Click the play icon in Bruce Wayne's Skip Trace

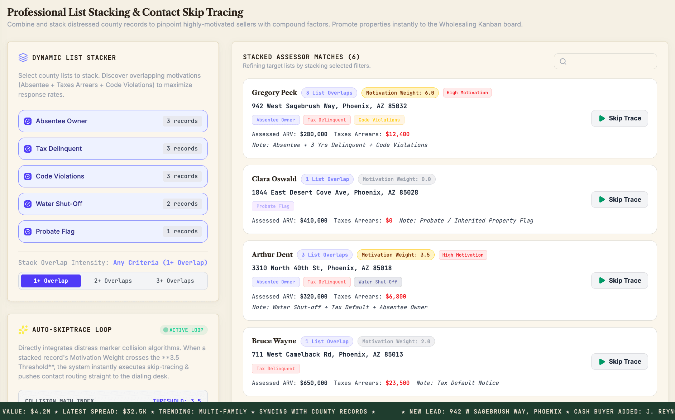[602, 362]
